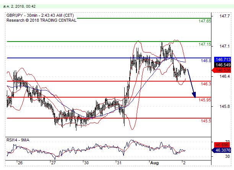Click the 'RSI14 - 9MA' indicator label
Viewport: 234px width, 170px height.
pos(18,140)
